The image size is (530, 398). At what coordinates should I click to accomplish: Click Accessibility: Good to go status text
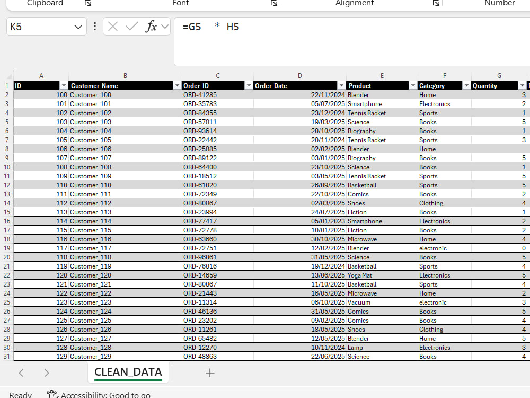pos(106,395)
